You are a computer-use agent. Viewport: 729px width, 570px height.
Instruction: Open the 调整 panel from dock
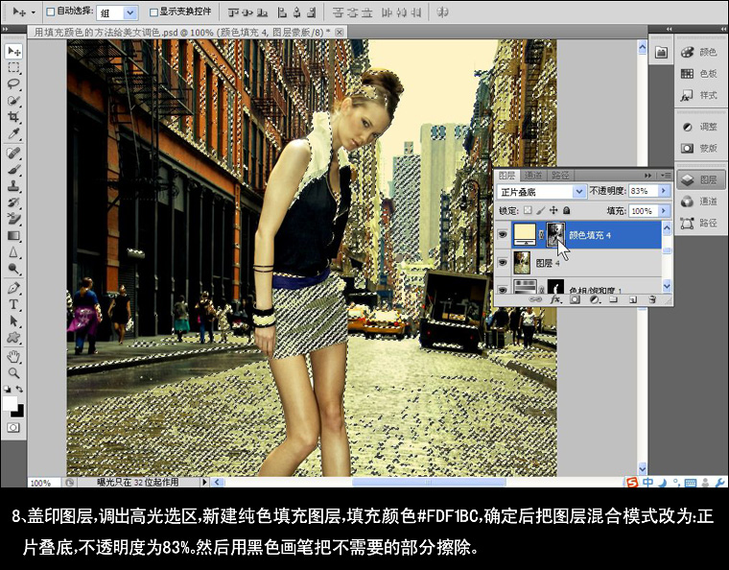(701, 127)
